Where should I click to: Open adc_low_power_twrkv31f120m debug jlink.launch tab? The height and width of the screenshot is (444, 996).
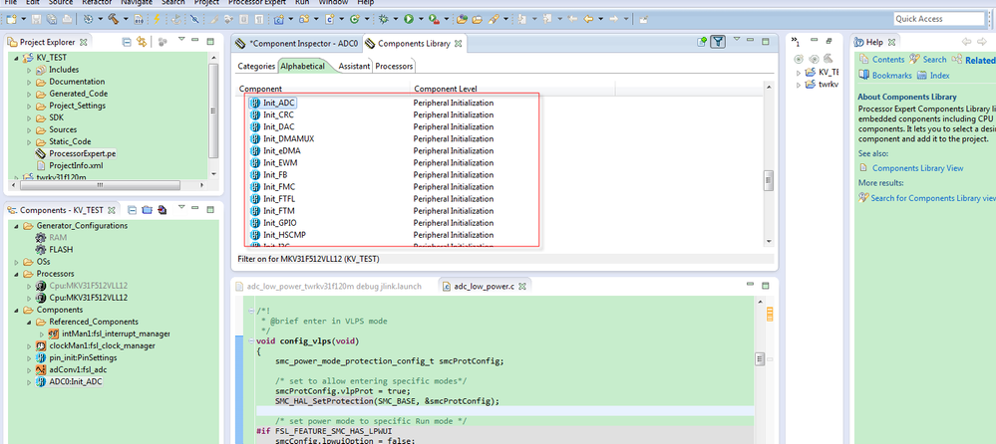pyautogui.click(x=328, y=286)
